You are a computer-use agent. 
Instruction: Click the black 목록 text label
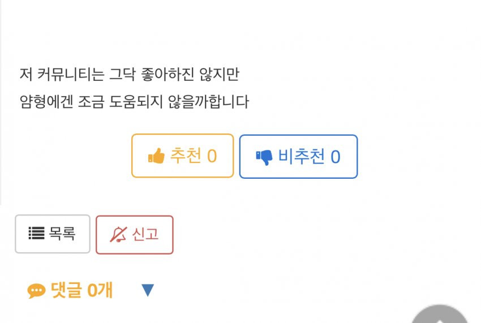click(x=62, y=234)
